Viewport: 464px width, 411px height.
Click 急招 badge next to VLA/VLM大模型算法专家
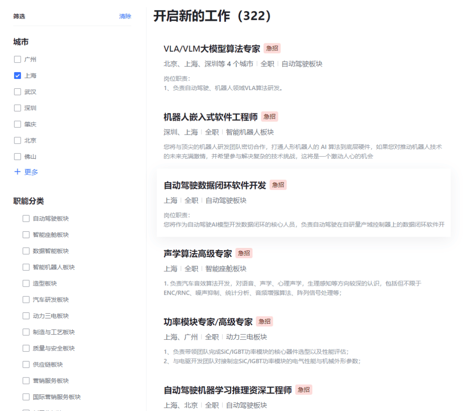point(272,48)
